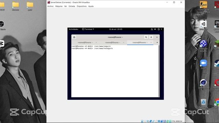This screenshot has width=219, height=123.
Task: Open the Máquina menu
Action: pyautogui.click(x=59, y=6)
